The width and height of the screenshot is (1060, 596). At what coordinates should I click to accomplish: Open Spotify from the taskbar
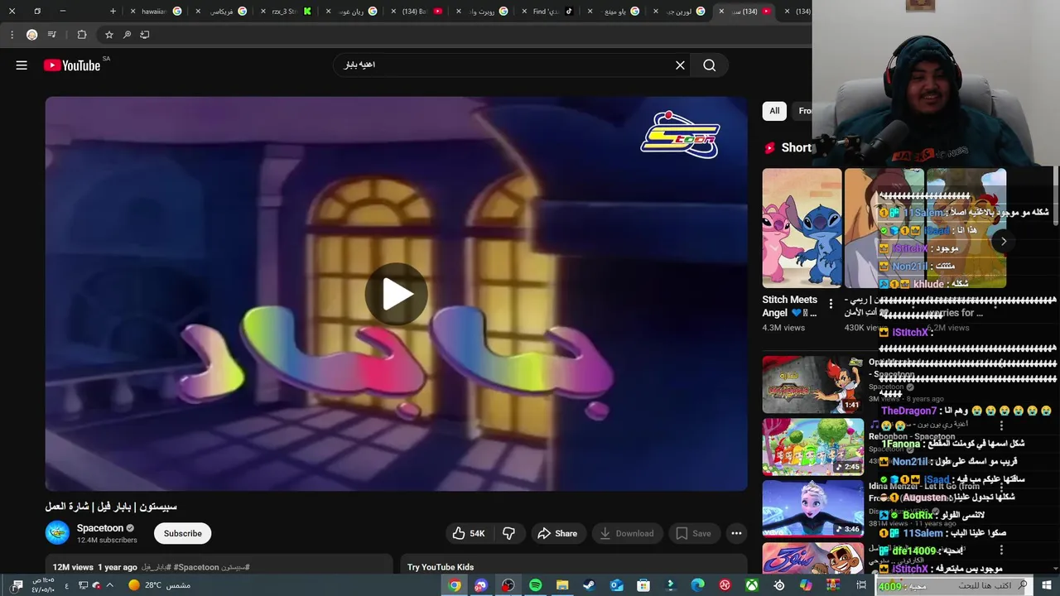(x=536, y=585)
